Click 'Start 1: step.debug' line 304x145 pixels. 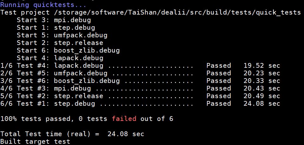[x=56, y=28]
